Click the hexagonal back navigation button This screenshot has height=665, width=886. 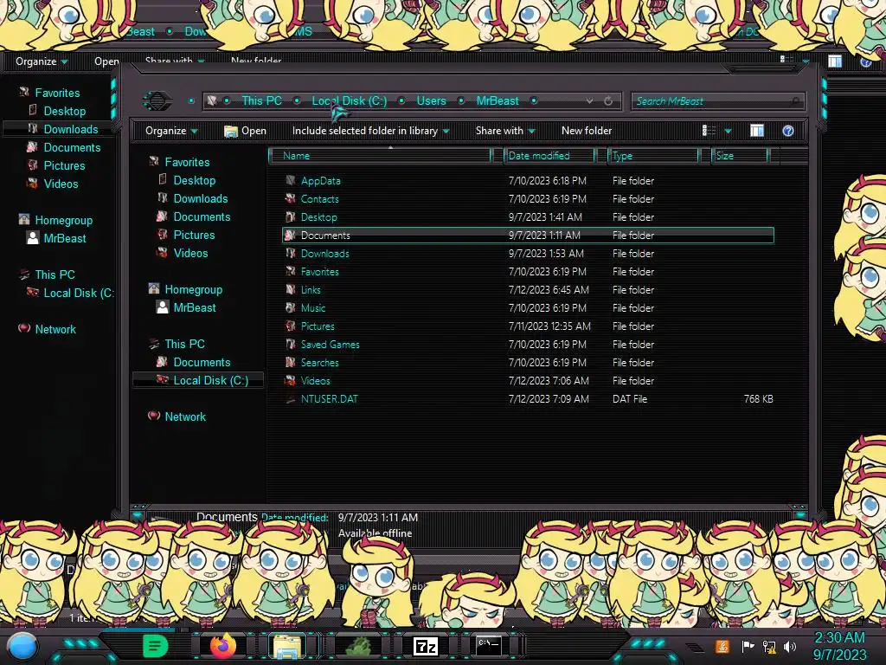click(x=157, y=100)
